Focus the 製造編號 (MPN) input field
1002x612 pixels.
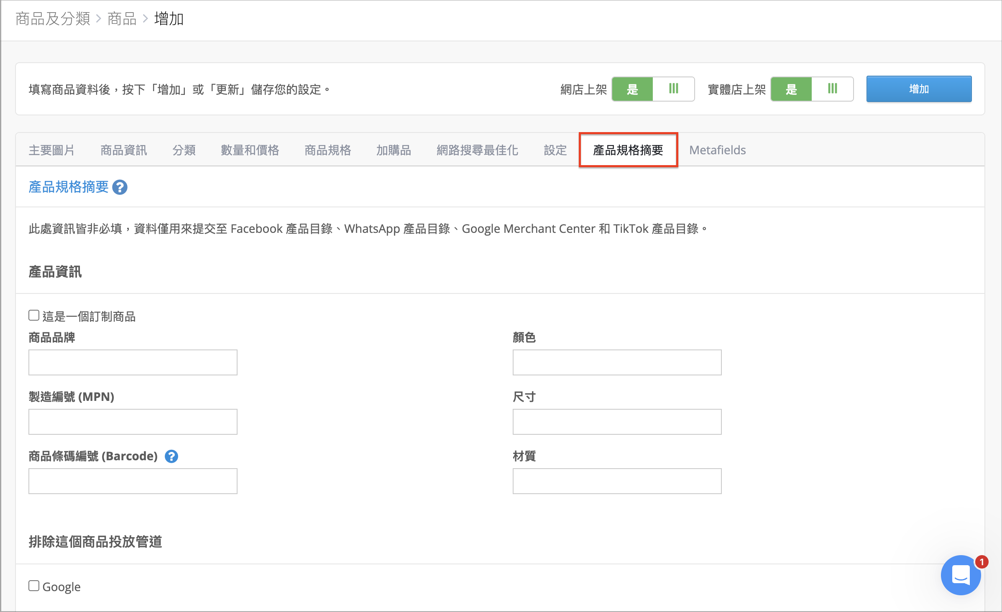pos(133,422)
